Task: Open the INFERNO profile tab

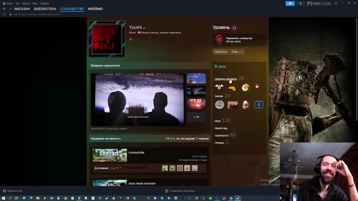Action: pyautogui.click(x=95, y=9)
